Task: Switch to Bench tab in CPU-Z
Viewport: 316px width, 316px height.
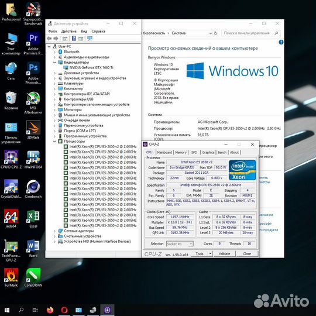Action: (222, 152)
